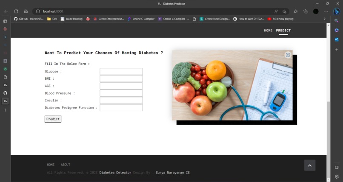Screen dimensions: 343x182
Task: Focus the BMI input field
Action: click(x=121, y=78)
